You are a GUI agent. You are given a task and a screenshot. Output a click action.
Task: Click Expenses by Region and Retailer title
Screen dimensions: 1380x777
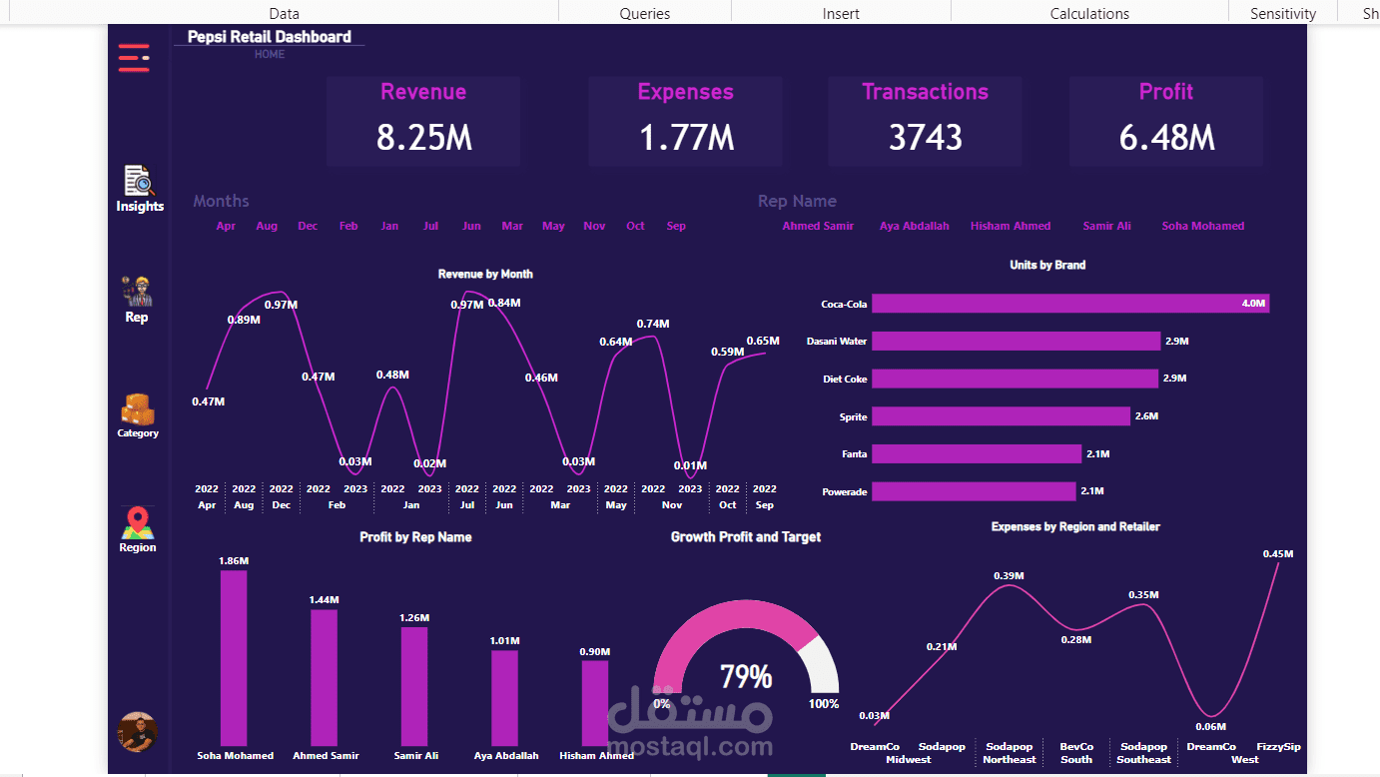[1075, 526]
